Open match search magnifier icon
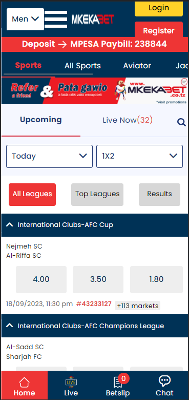Viewport: 189px width, 400px height. (182, 122)
